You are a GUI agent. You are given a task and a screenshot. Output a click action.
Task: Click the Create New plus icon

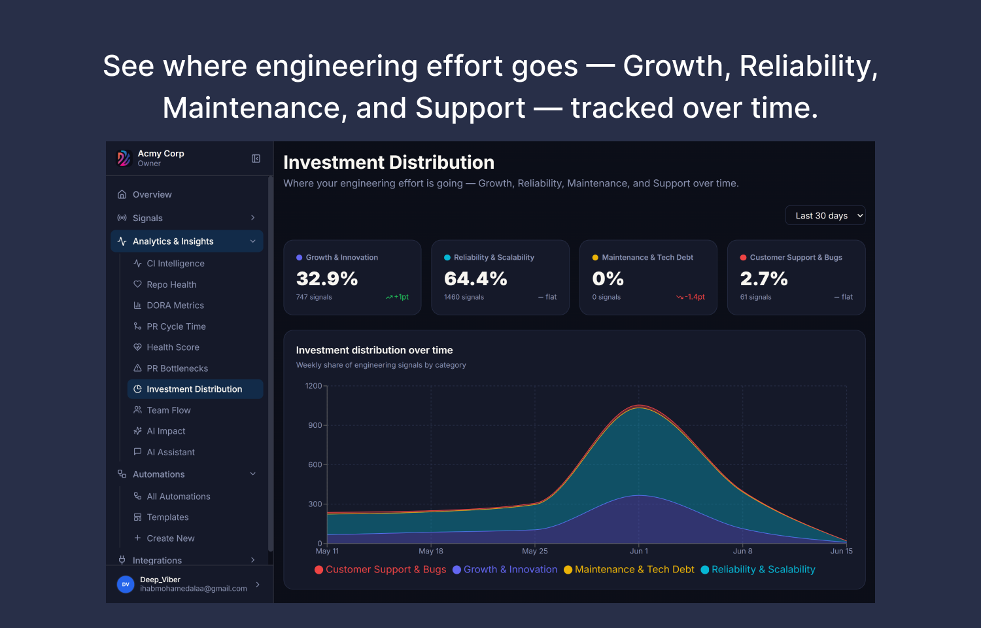137,538
